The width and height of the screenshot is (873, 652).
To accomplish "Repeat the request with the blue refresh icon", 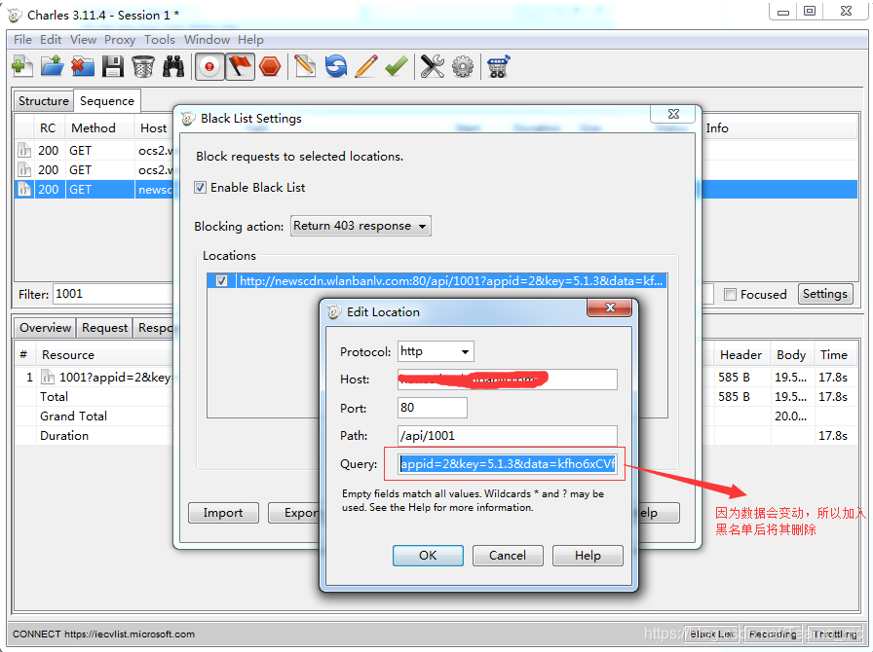I will pyautogui.click(x=336, y=67).
